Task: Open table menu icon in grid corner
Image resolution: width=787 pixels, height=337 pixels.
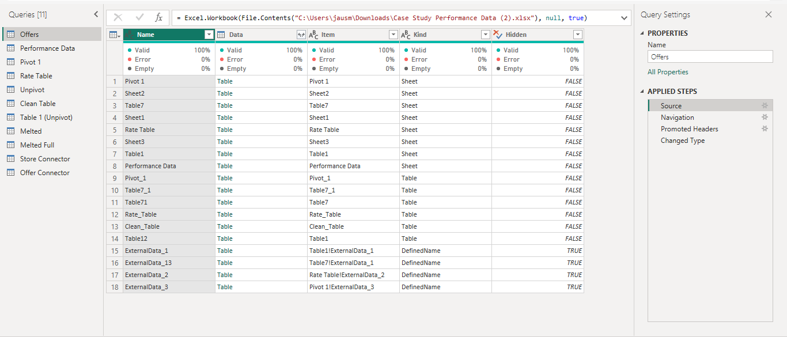Action: coord(115,35)
